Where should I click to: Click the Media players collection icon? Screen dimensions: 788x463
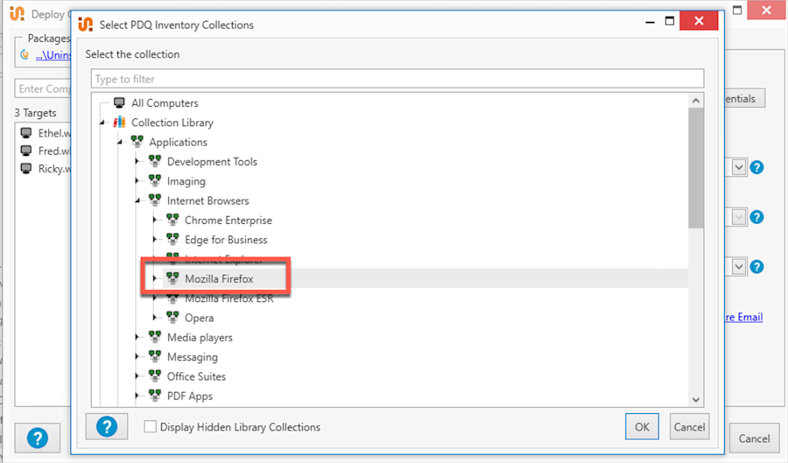(155, 337)
